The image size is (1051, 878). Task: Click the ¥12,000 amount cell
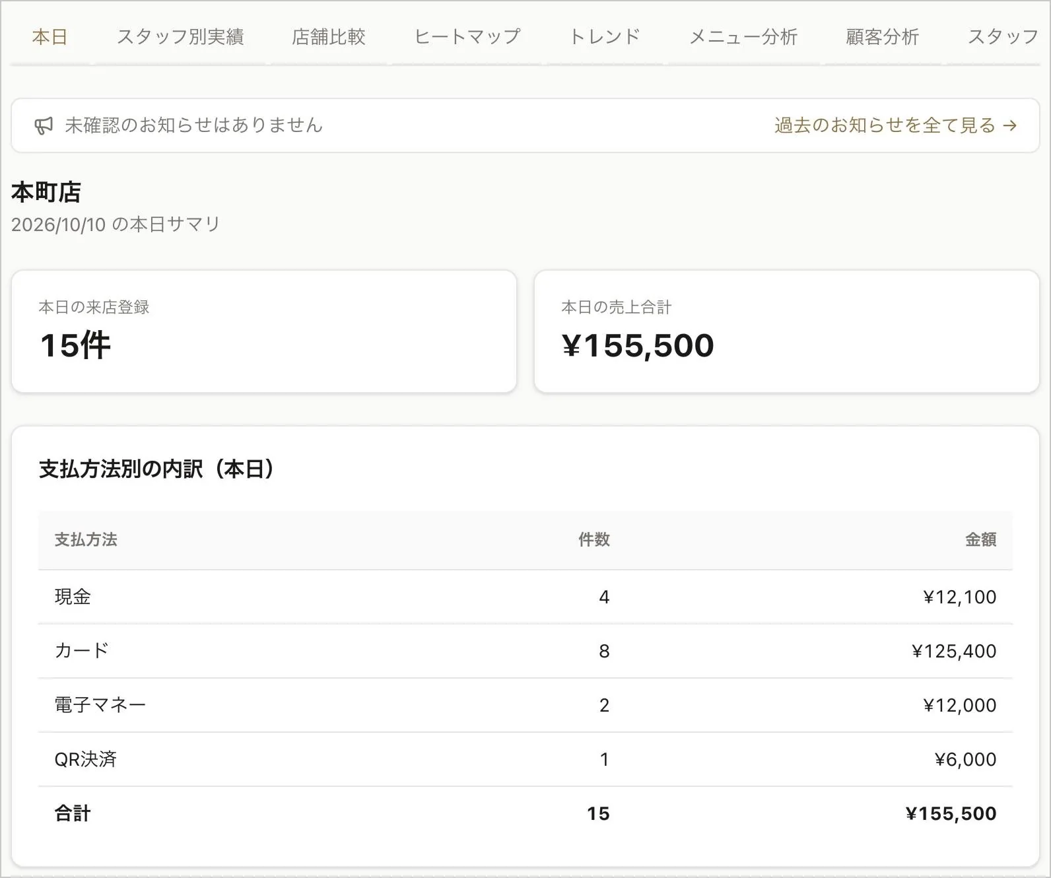[960, 705]
